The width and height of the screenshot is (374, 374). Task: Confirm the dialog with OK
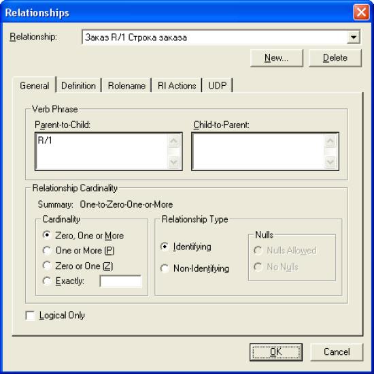[276, 352]
